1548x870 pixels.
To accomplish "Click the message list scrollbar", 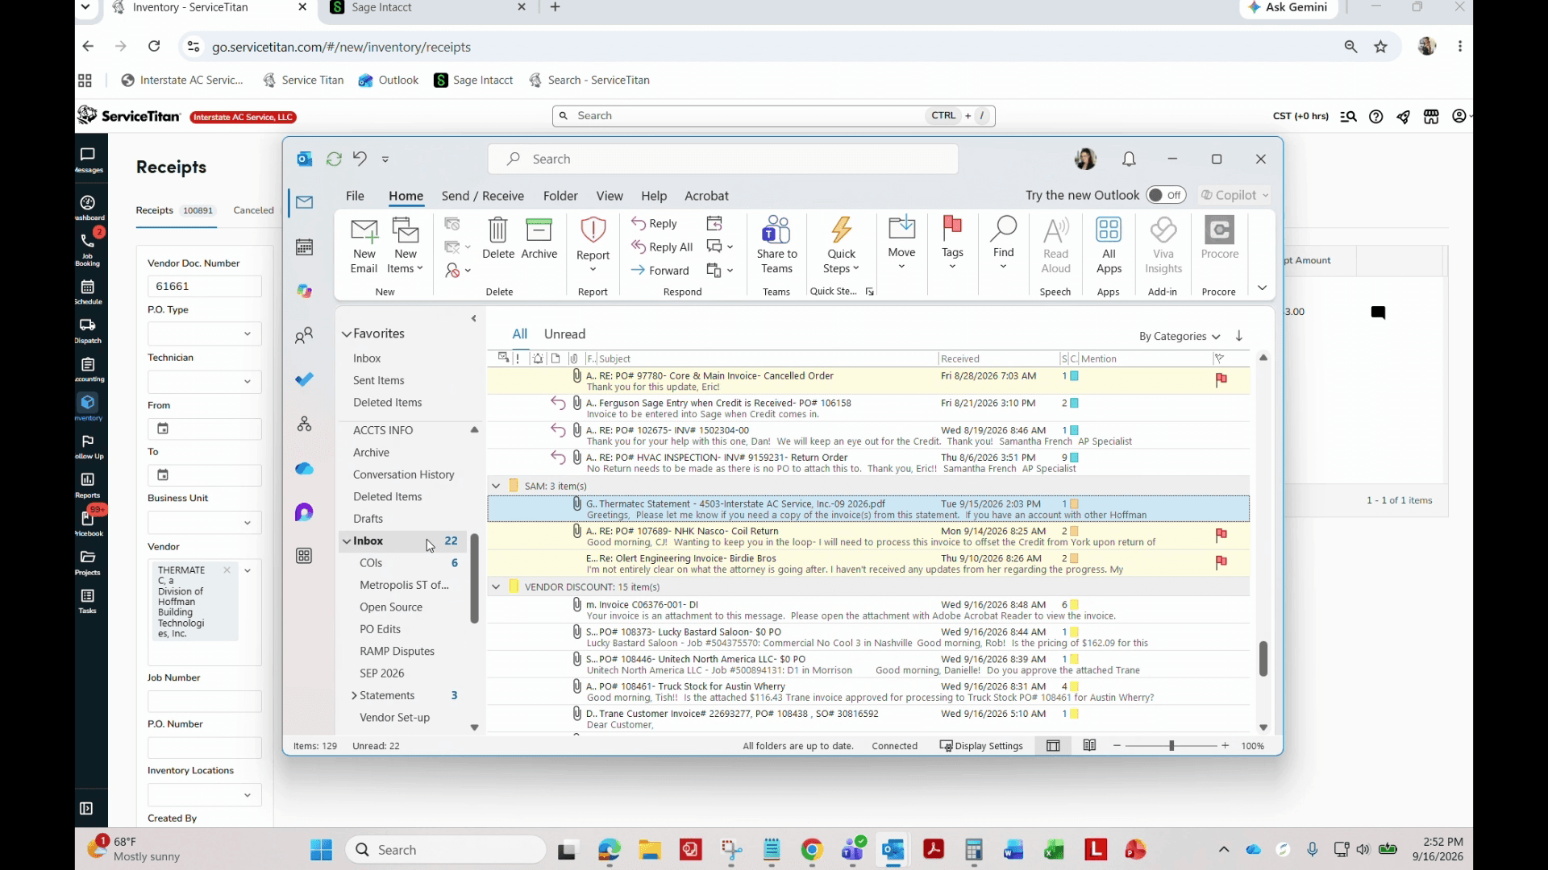I will (x=1263, y=658).
